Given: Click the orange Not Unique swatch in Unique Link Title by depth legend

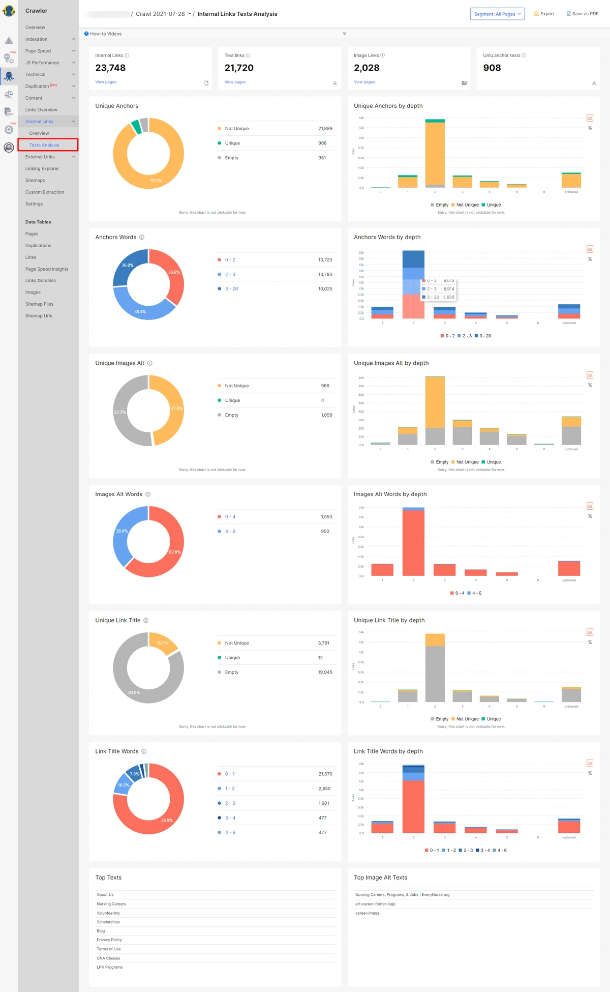Looking at the screenshot, I should (453, 719).
